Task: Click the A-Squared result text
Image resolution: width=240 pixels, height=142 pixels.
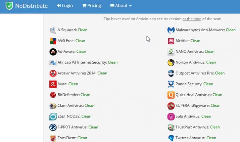Action: (72, 30)
